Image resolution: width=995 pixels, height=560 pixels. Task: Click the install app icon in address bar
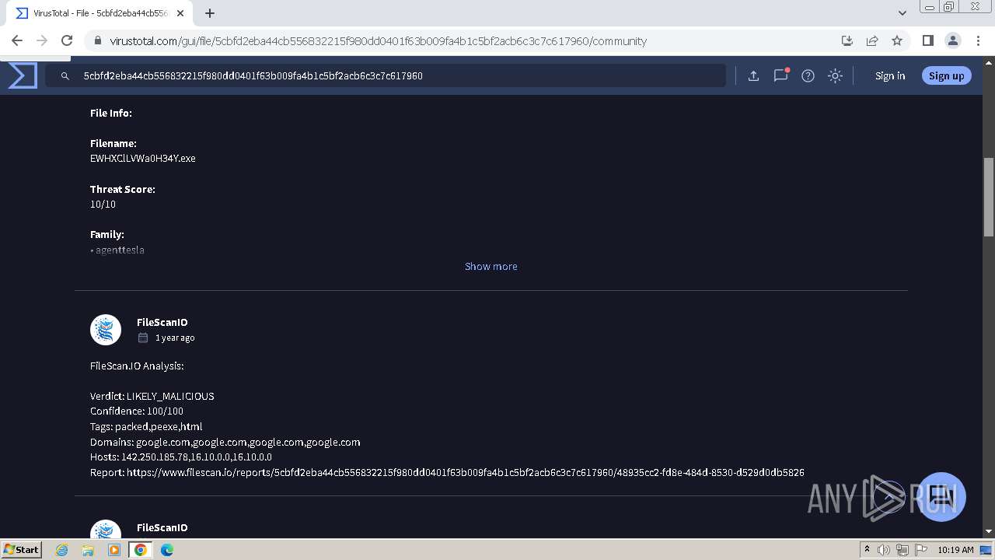pyautogui.click(x=847, y=40)
